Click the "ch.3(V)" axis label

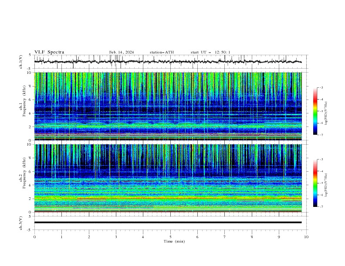pyautogui.click(x=21, y=223)
